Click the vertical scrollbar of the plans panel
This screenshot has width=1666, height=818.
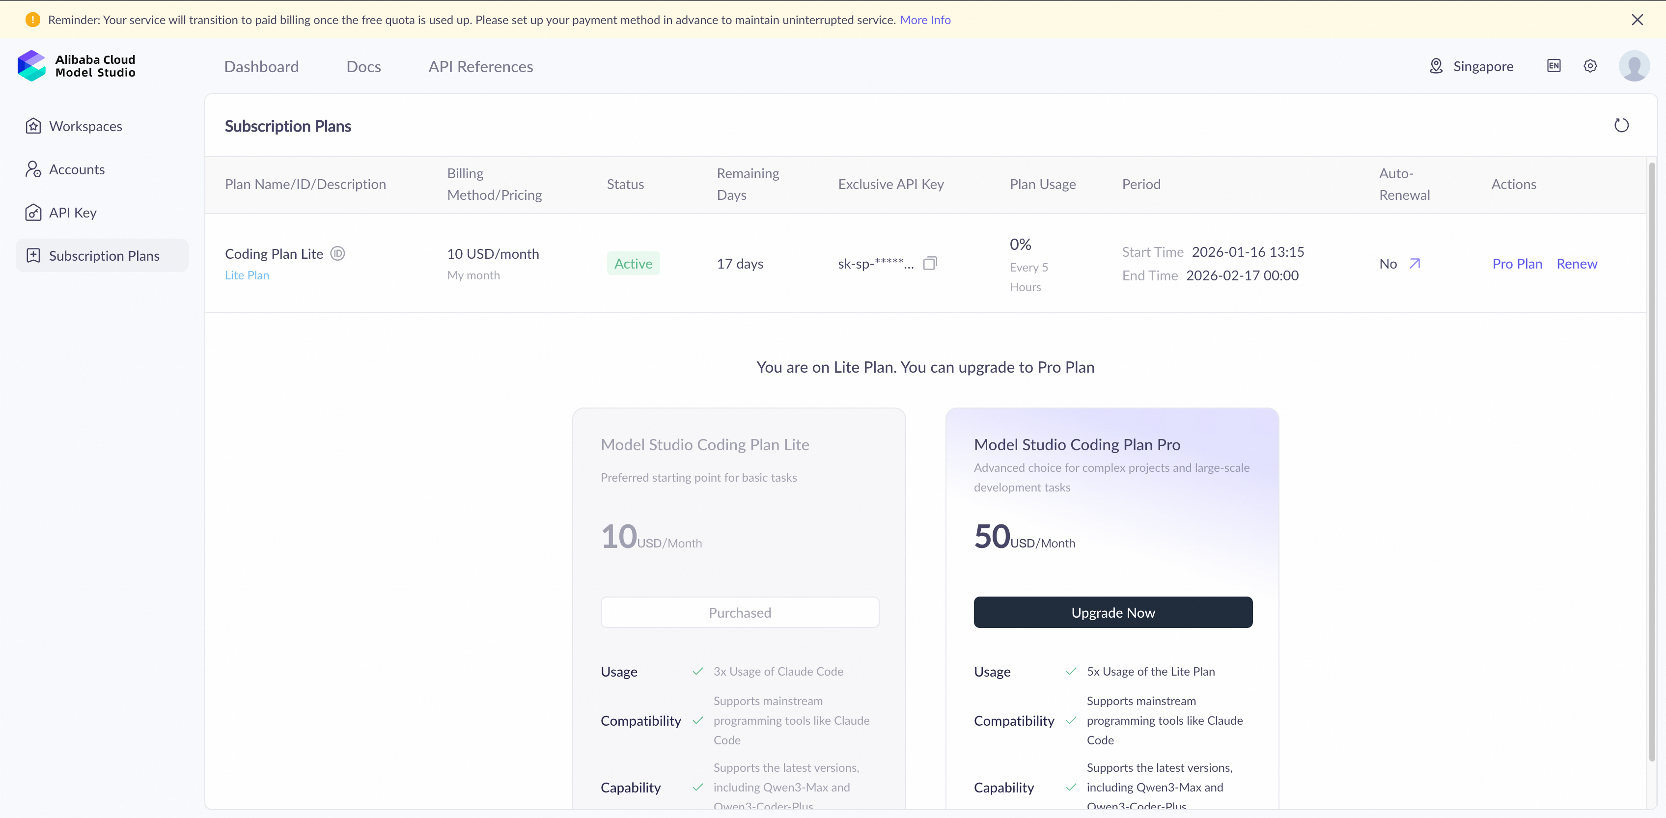click(1652, 463)
